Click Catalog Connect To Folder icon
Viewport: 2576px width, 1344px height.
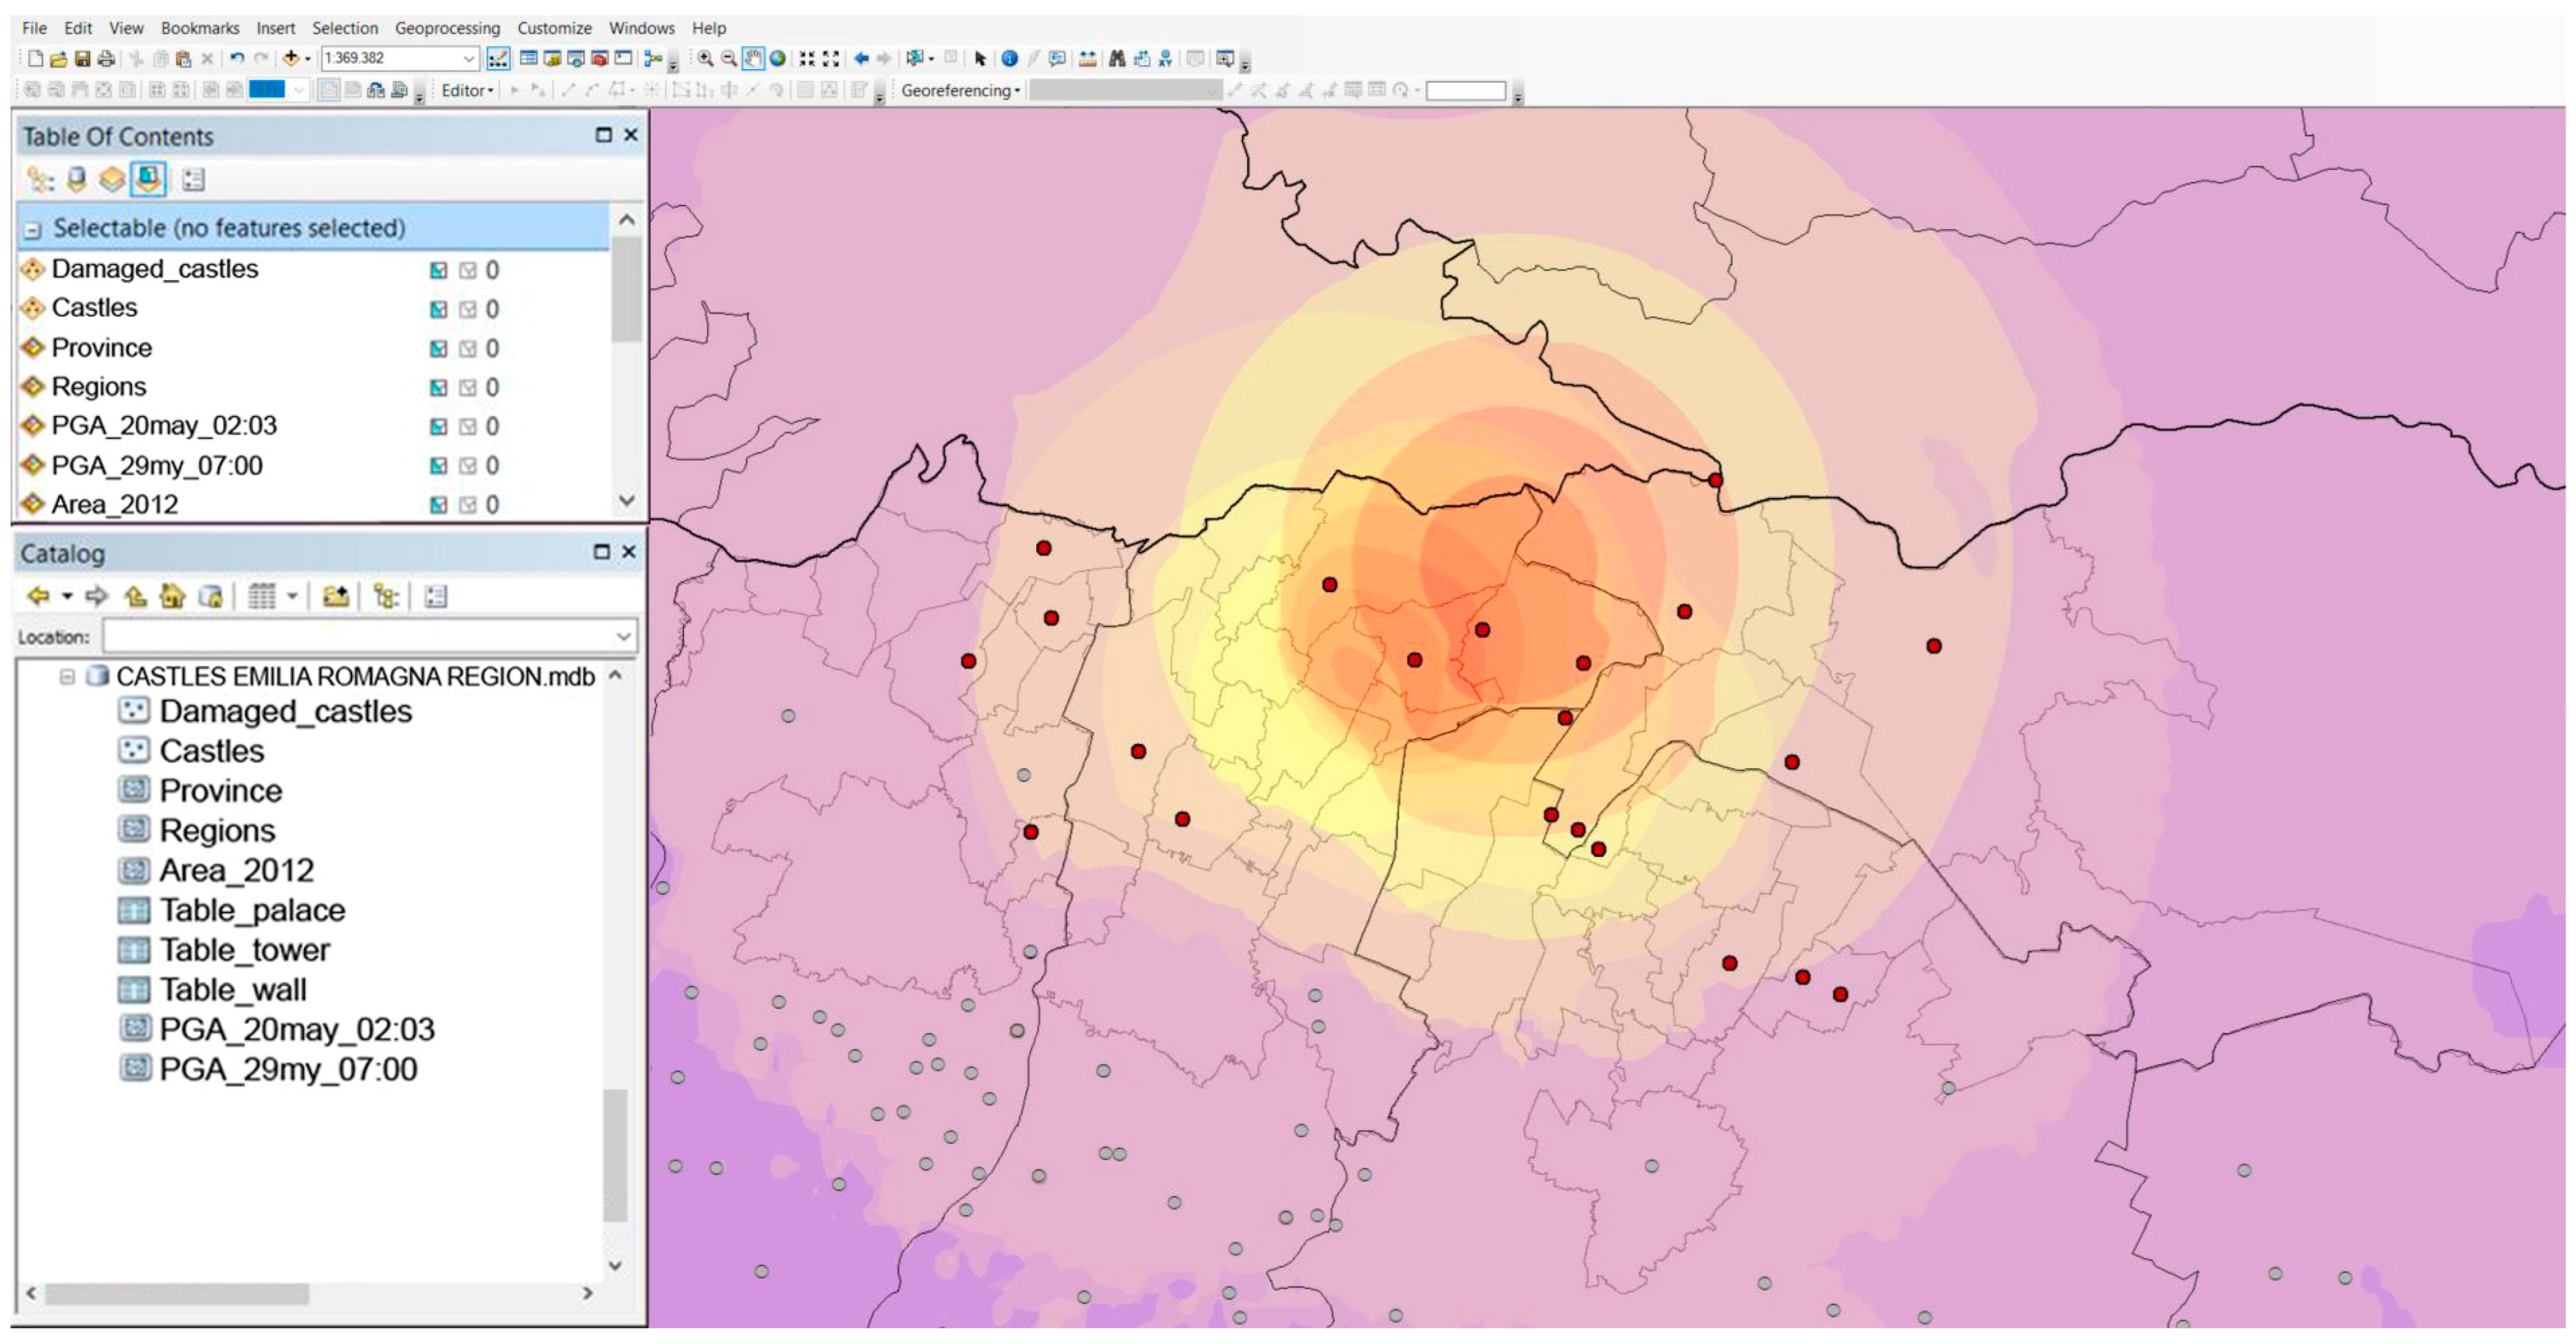pyautogui.click(x=335, y=597)
